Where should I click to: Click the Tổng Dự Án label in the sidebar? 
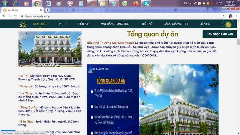29,107
